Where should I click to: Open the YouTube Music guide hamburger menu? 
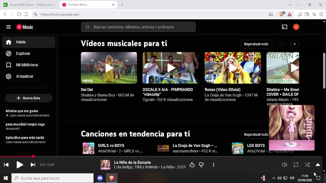pos(9,27)
